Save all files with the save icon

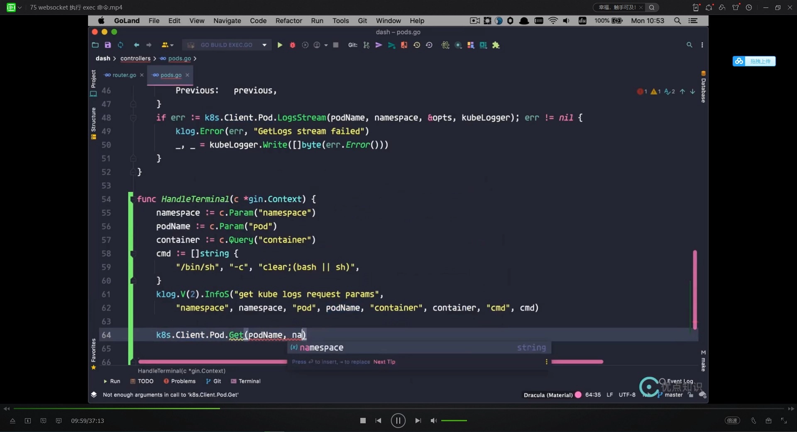[x=108, y=45]
